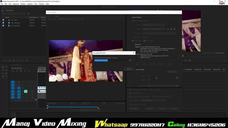The image size is (228, 128).
Task: Enable Match Sequence Settings checkbox
Action: point(133,21)
